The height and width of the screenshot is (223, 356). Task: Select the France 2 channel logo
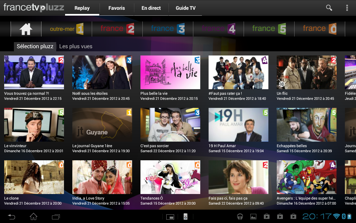pos(117,29)
